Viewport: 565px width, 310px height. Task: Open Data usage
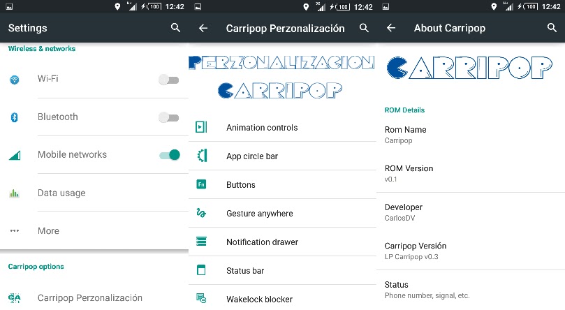point(94,193)
